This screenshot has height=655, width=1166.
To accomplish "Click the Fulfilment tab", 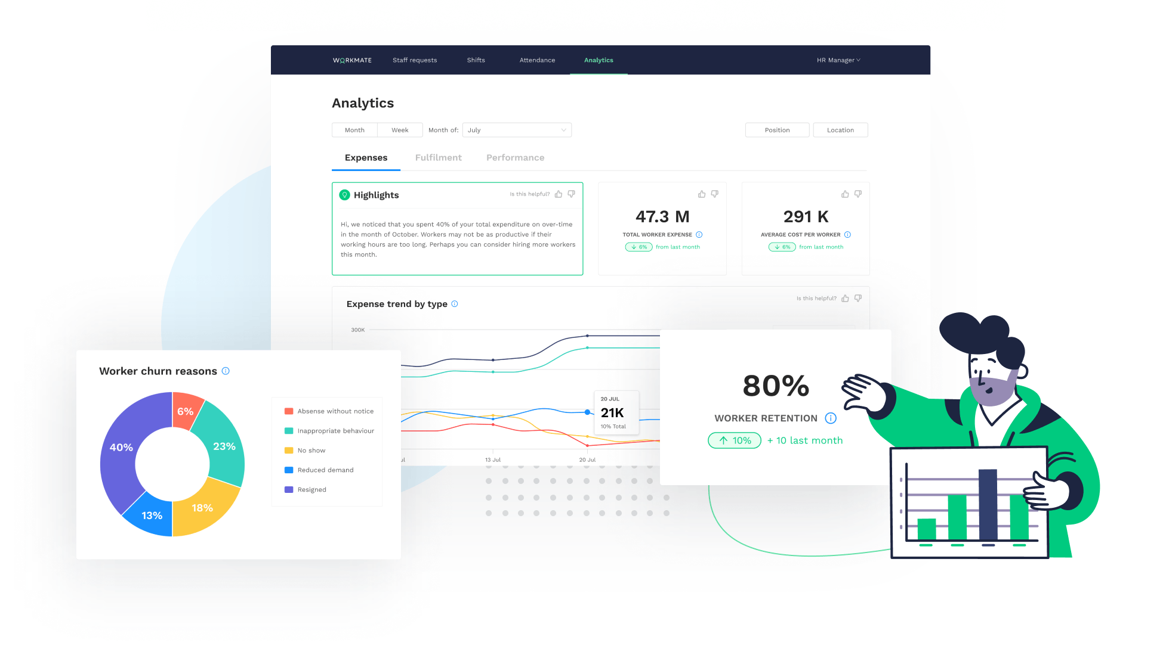I will tap(438, 157).
